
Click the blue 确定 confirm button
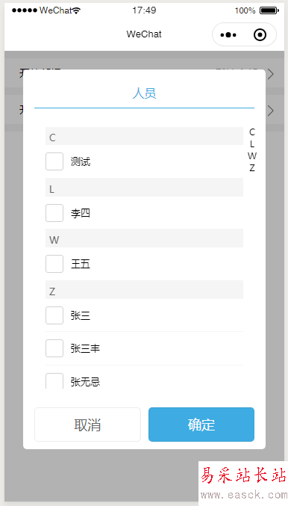201,425
